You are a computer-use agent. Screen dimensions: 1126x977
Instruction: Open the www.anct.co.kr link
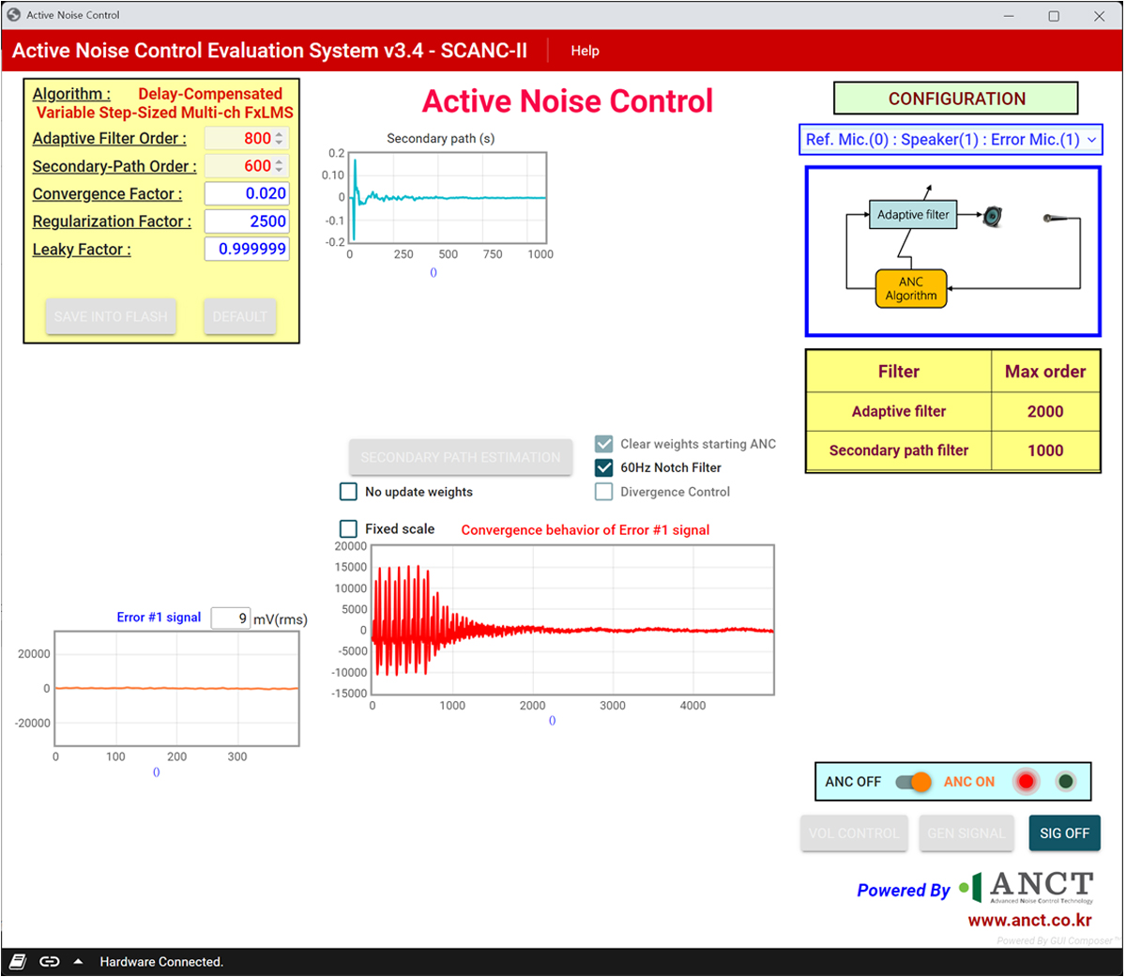[x=1029, y=921]
